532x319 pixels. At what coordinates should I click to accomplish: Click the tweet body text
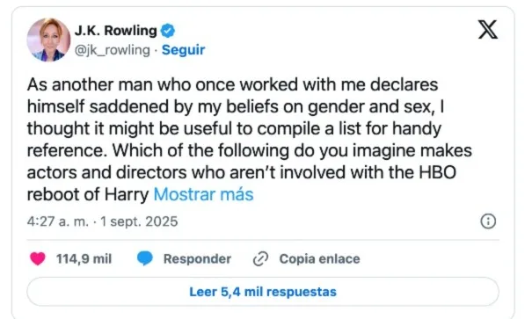(250, 140)
